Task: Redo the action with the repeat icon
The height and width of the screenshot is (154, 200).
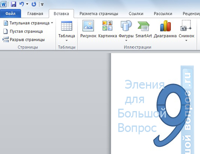Action: tap(34, 4)
